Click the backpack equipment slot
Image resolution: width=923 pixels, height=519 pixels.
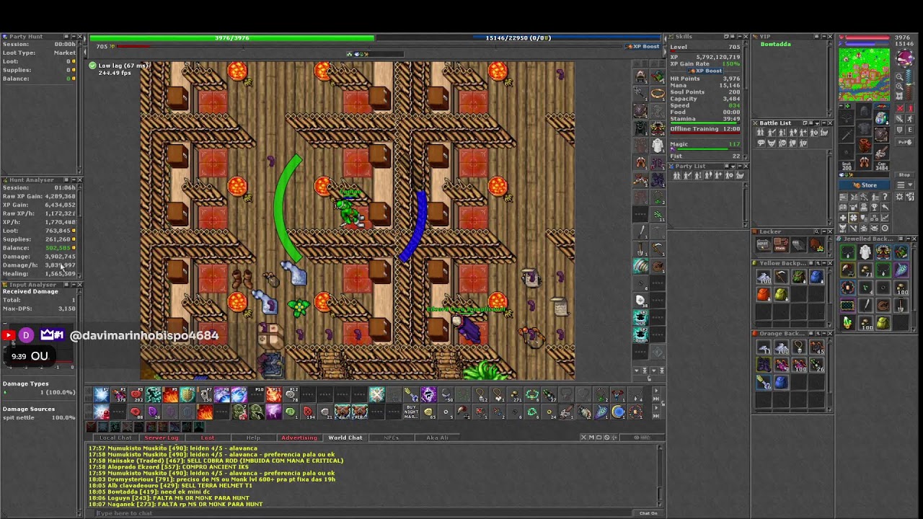(882, 117)
